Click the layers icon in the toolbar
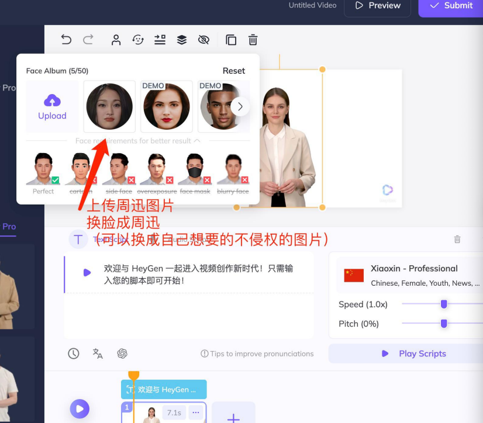483x423 pixels. click(181, 40)
